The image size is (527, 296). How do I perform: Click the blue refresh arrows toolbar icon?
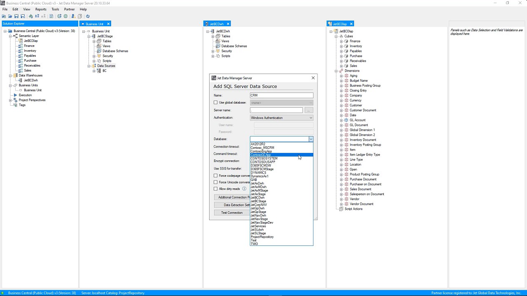[88, 16]
